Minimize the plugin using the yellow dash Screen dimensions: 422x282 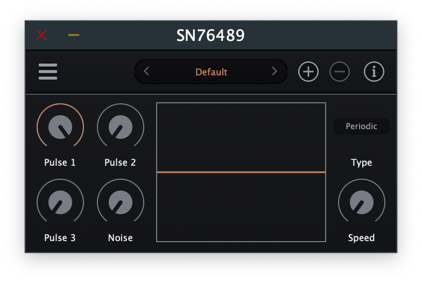coord(74,36)
